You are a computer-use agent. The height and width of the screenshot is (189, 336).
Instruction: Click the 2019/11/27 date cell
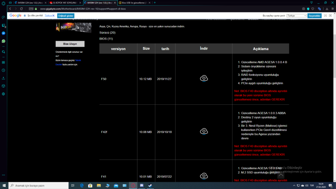point(165,79)
